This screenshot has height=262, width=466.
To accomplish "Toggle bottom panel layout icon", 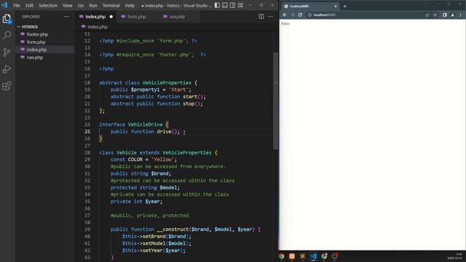I will tap(225, 5).
